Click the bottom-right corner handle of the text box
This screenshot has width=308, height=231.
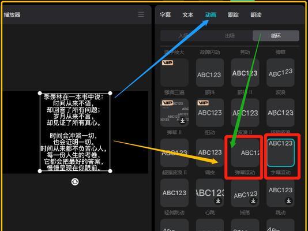pos(110,171)
